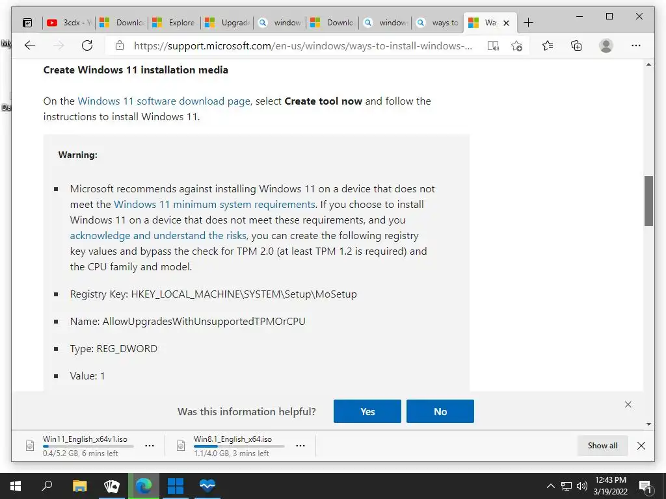Viewport: 666px width, 499px height.
Task: Click the grayed-out forward arrow
Action: (59, 45)
